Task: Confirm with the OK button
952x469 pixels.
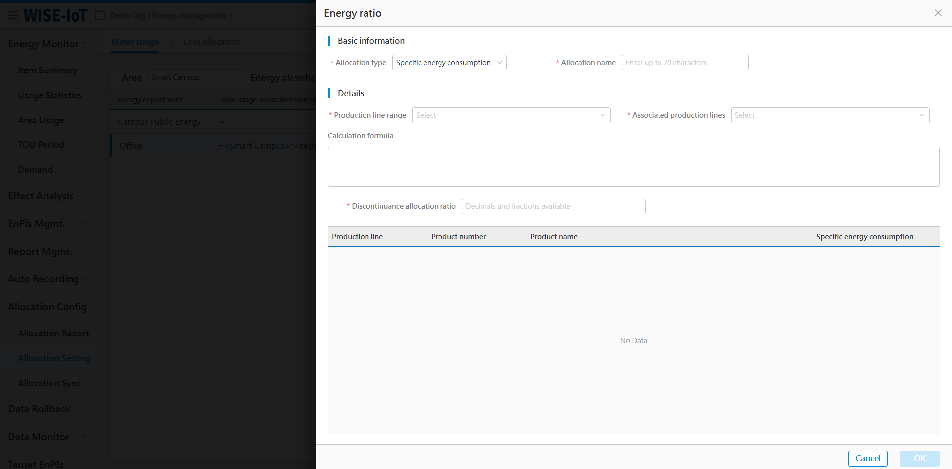Action: click(x=919, y=458)
